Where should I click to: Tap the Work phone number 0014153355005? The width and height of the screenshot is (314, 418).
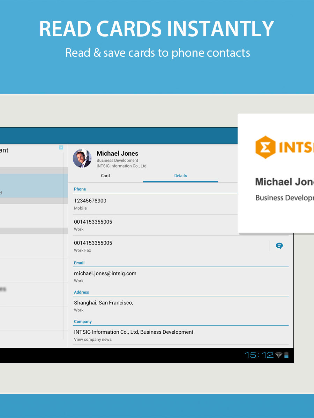[x=93, y=222]
